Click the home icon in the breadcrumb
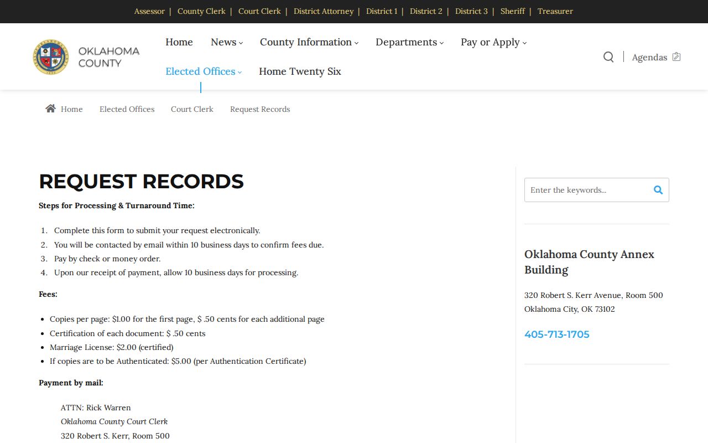The image size is (708, 443). [50, 109]
